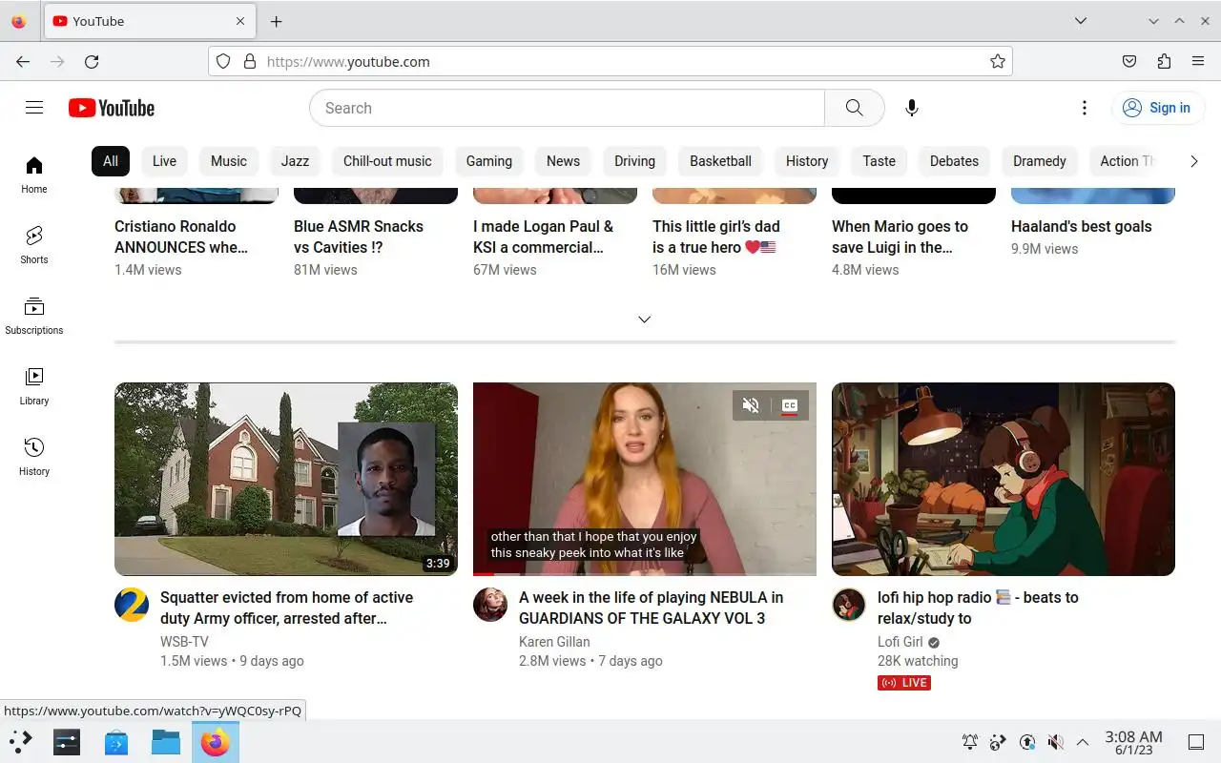
Task: Select the Music category chip
Action: (x=229, y=161)
